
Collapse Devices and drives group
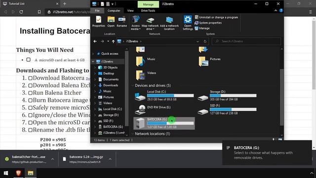(133, 86)
